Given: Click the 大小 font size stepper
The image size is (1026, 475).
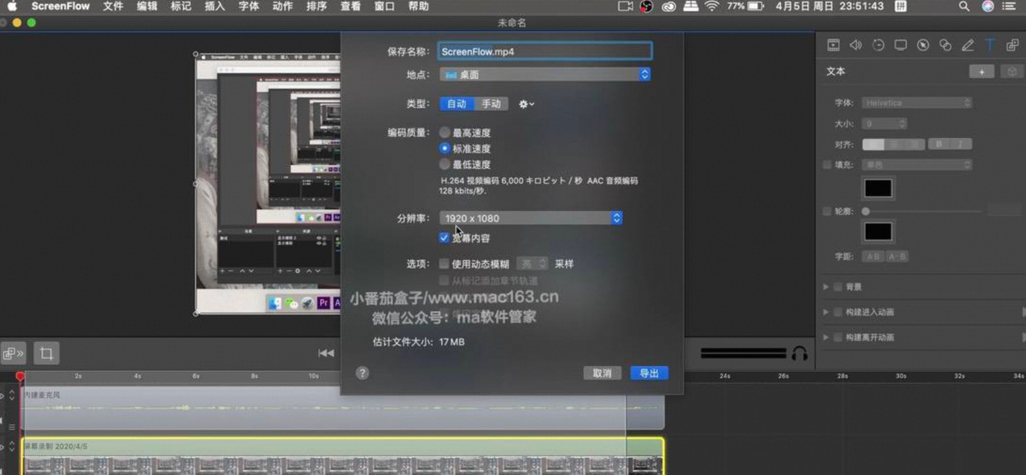Looking at the screenshot, I should pos(902,123).
